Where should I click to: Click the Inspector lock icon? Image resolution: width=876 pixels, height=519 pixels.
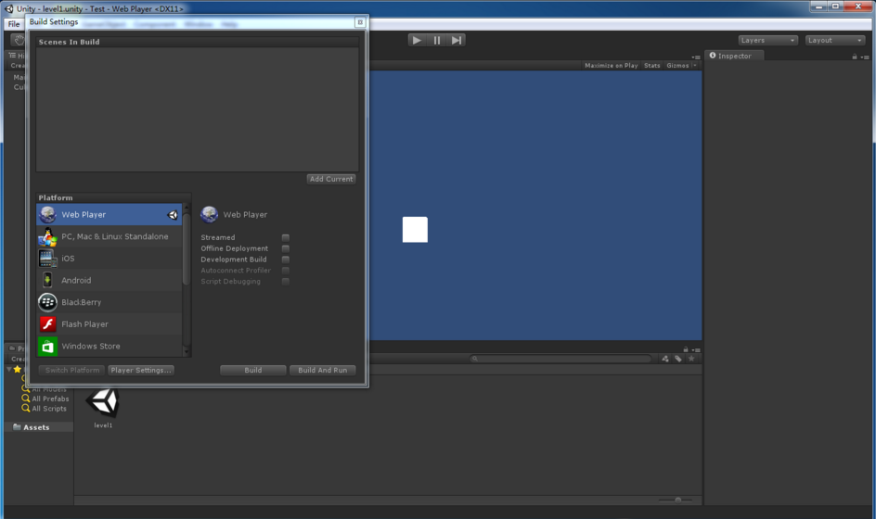coord(855,57)
